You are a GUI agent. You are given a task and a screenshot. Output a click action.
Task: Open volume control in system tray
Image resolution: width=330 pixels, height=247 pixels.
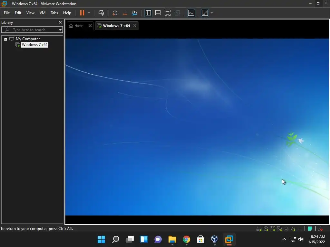pyautogui.click(x=301, y=239)
